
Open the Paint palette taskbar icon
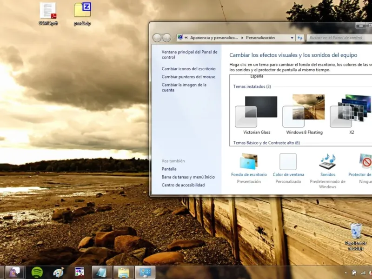(58, 272)
